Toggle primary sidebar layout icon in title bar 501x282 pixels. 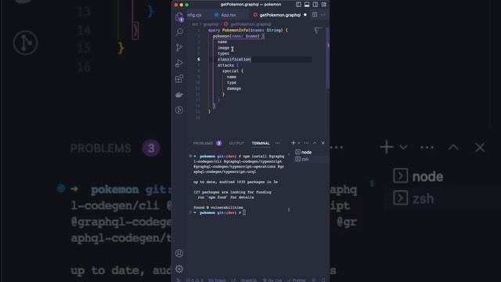(x=298, y=5)
